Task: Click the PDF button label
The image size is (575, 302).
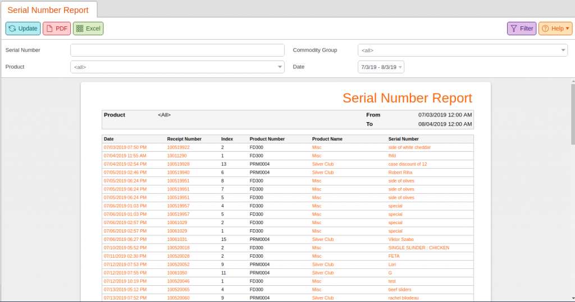Action: point(62,29)
